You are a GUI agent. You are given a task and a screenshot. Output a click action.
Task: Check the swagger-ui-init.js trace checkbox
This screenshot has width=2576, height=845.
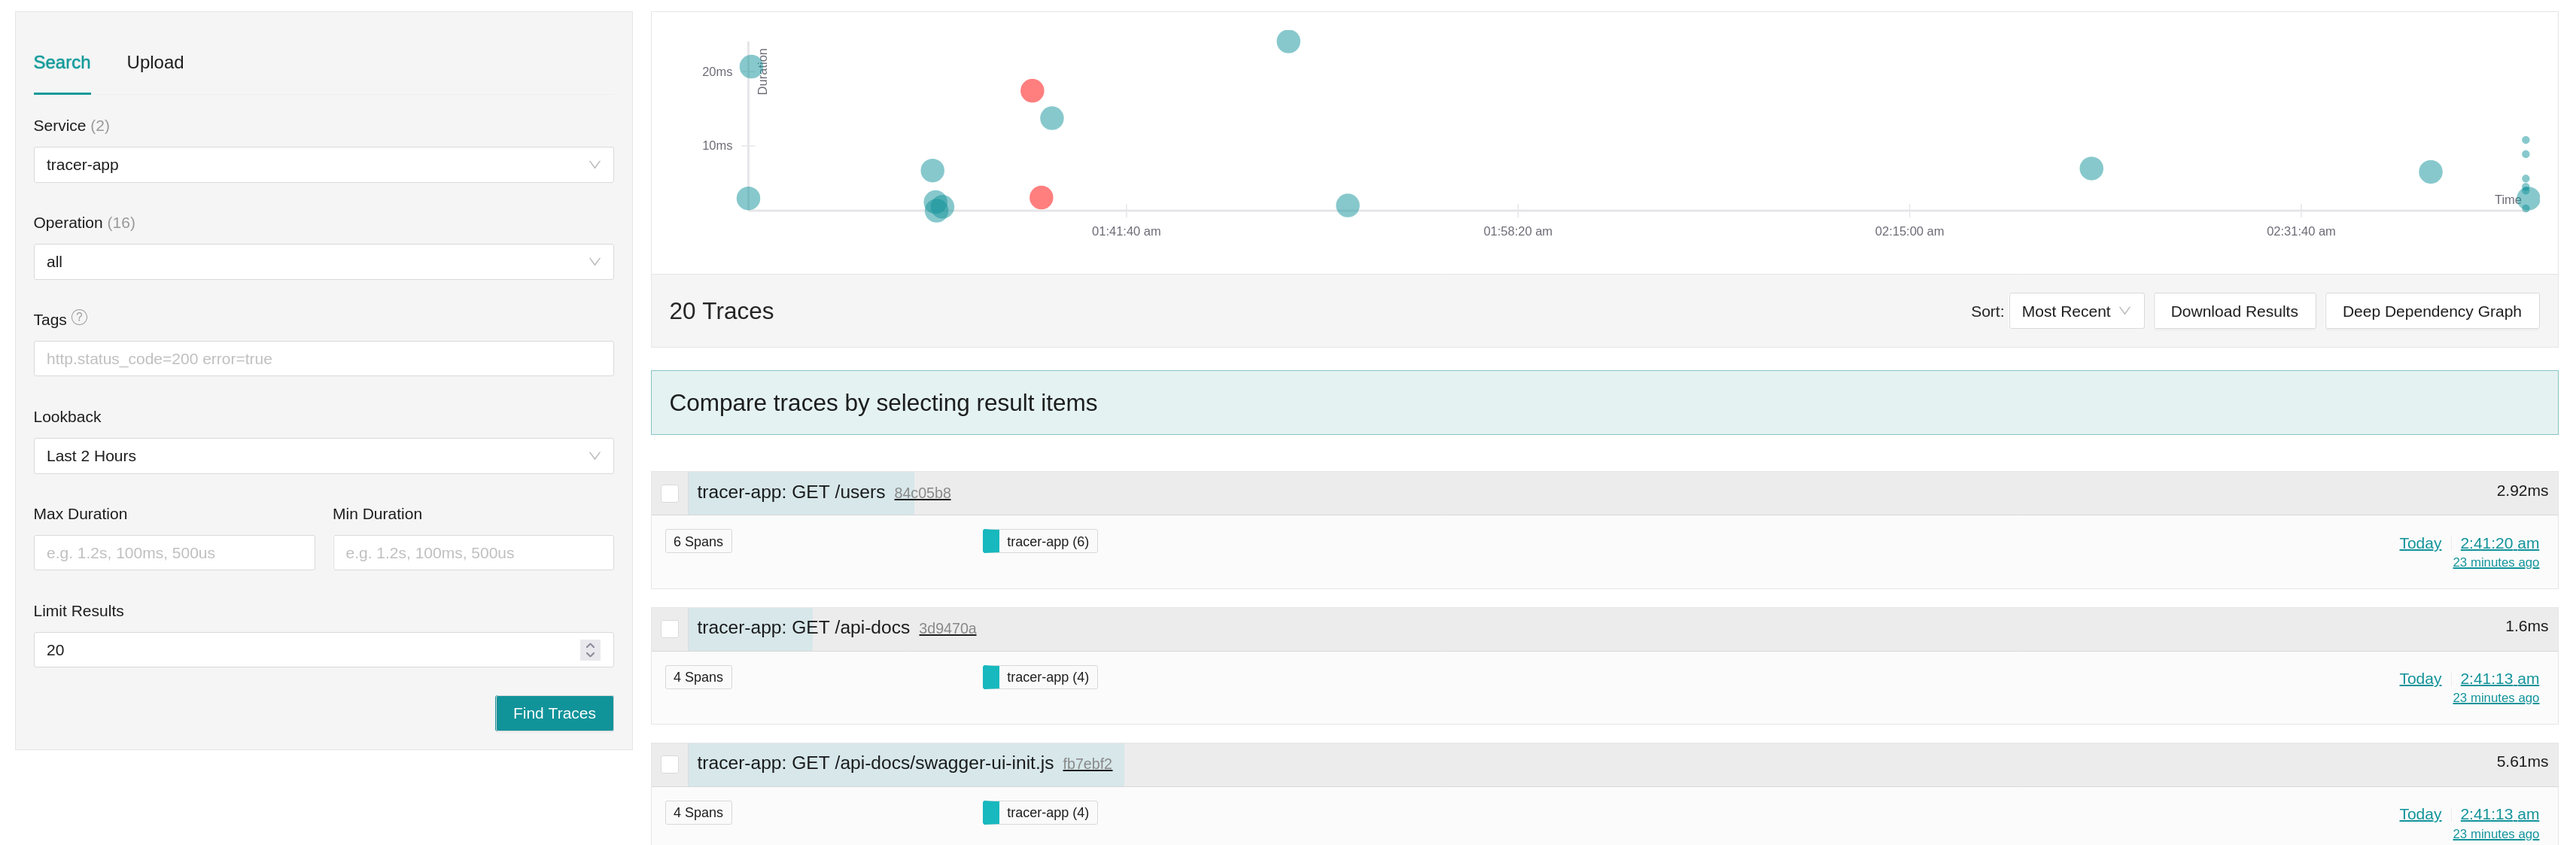point(670,764)
